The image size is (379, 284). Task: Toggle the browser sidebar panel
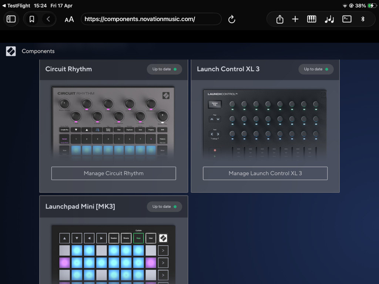(x=11, y=19)
